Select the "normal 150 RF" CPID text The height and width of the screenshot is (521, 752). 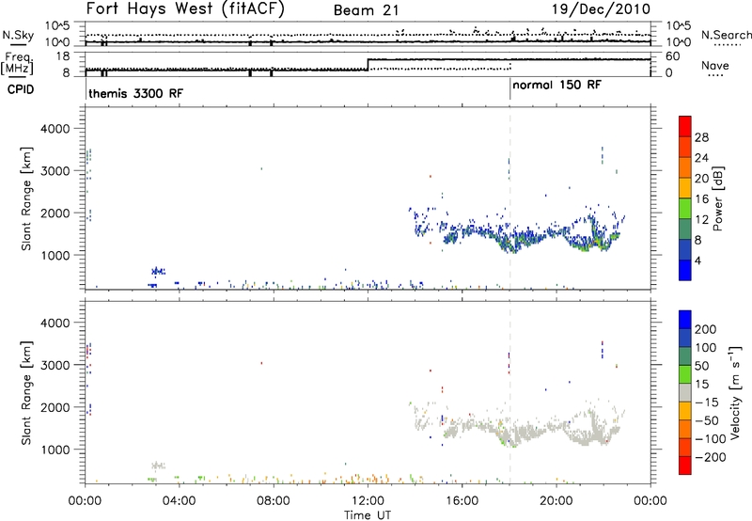pyautogui.click(x=556, y=85)
